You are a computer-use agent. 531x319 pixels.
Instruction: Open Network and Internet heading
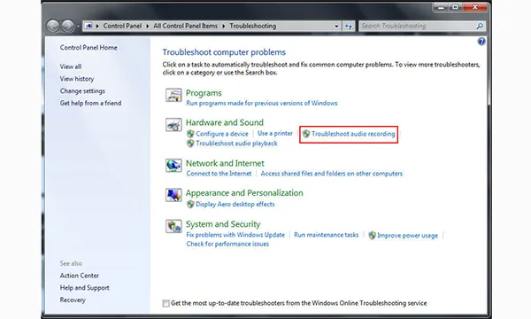coord(225,163)
